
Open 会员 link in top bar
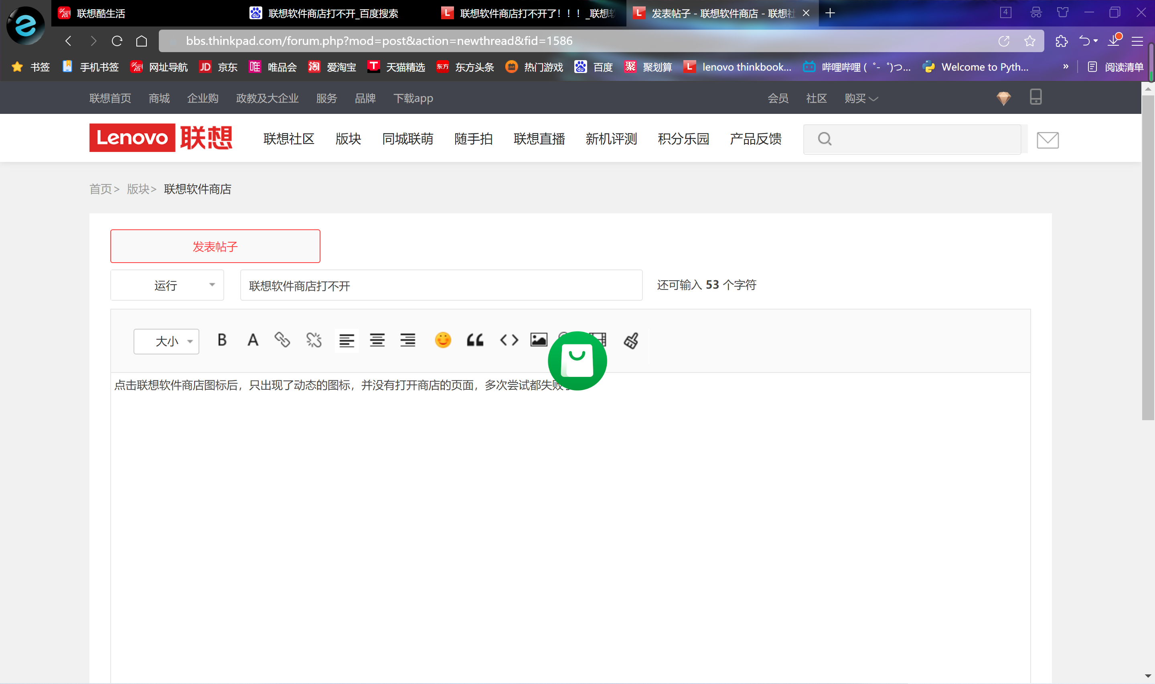[778, 98]
